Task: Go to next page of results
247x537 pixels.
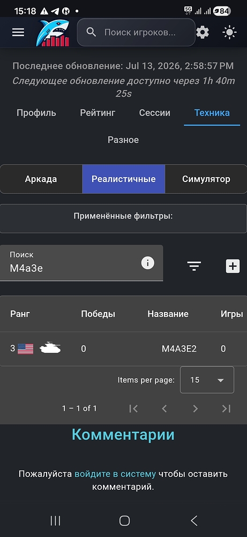Action: click(x=195, y=408)
